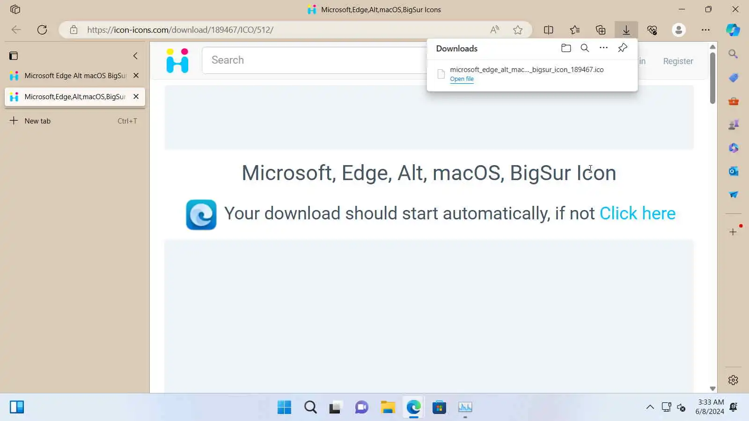Image resolution: width=749 pixels, height=421 pixels.
Task: Click the Register link
Action: pos(678,61)
